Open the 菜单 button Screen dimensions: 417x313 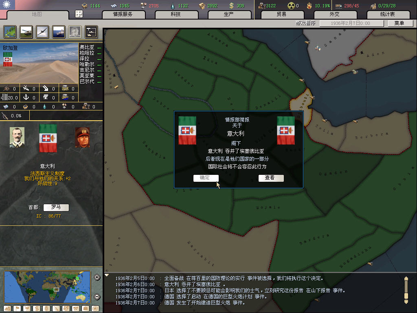(x=400, y=23)
